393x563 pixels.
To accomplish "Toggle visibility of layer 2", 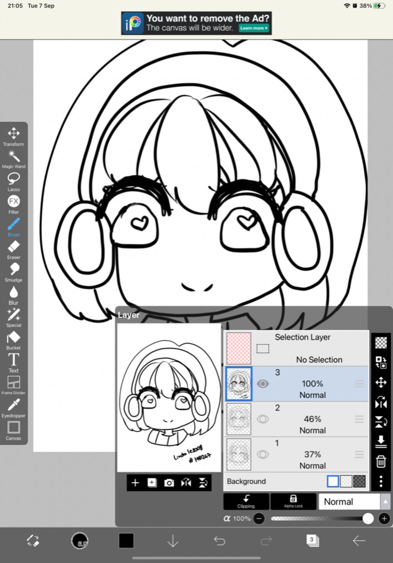I will (263, 419).
